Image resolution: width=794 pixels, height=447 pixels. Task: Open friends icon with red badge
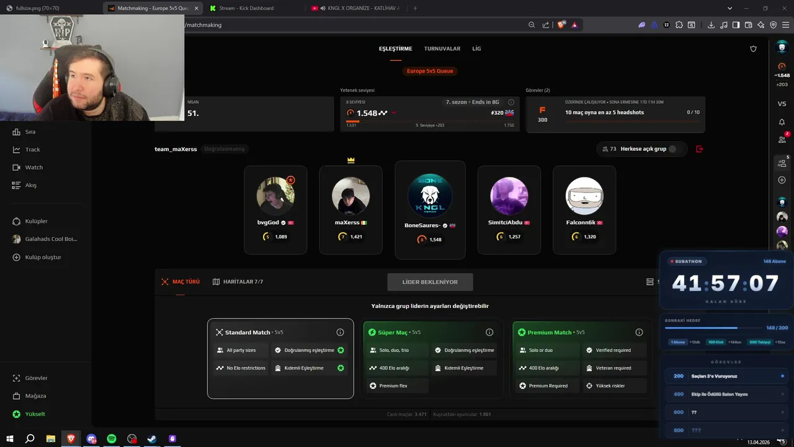782,139
